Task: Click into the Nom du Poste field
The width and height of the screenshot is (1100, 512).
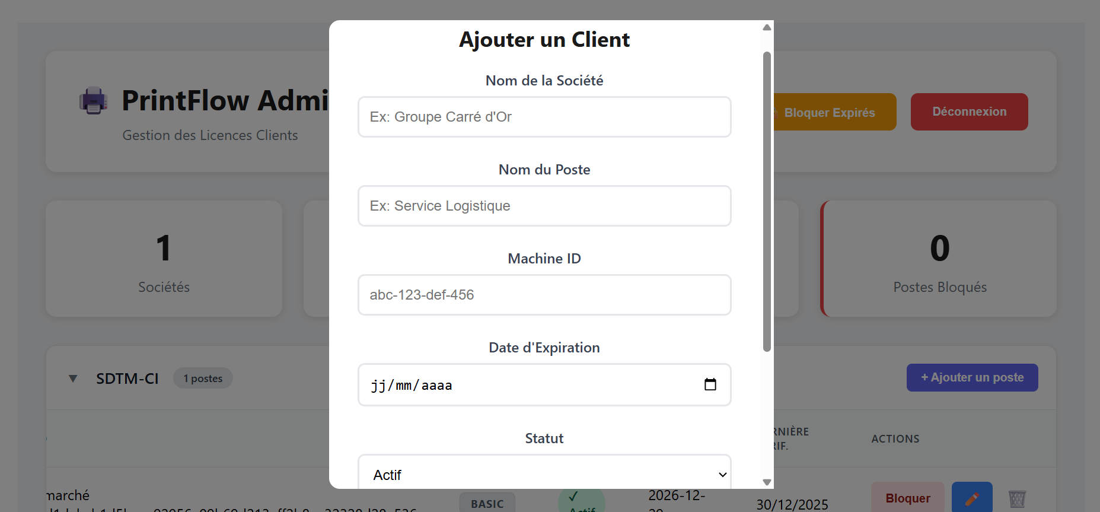Action: tap(544, 206)
